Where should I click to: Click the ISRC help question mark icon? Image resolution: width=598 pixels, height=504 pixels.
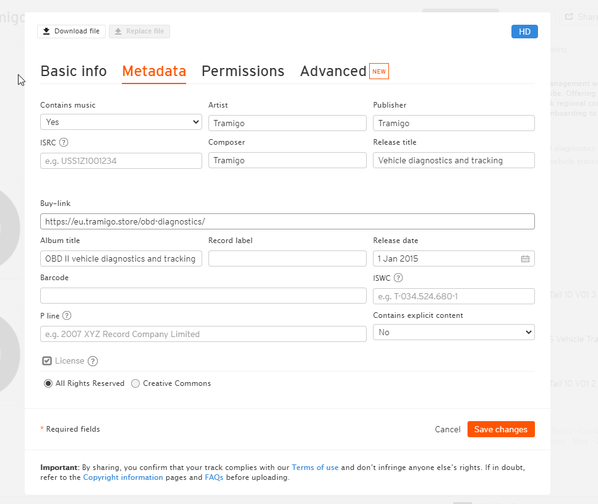point(64,143)
